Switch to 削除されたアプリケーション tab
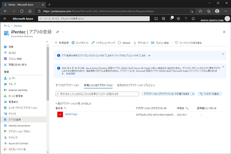Viewport: 231px width, 154px height. tap(136, 85)
